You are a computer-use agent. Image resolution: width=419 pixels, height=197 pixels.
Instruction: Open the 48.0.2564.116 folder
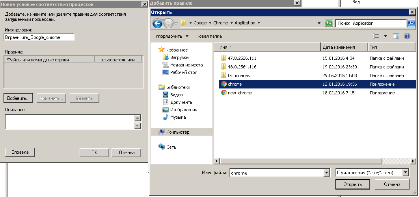tap(242, 67)
